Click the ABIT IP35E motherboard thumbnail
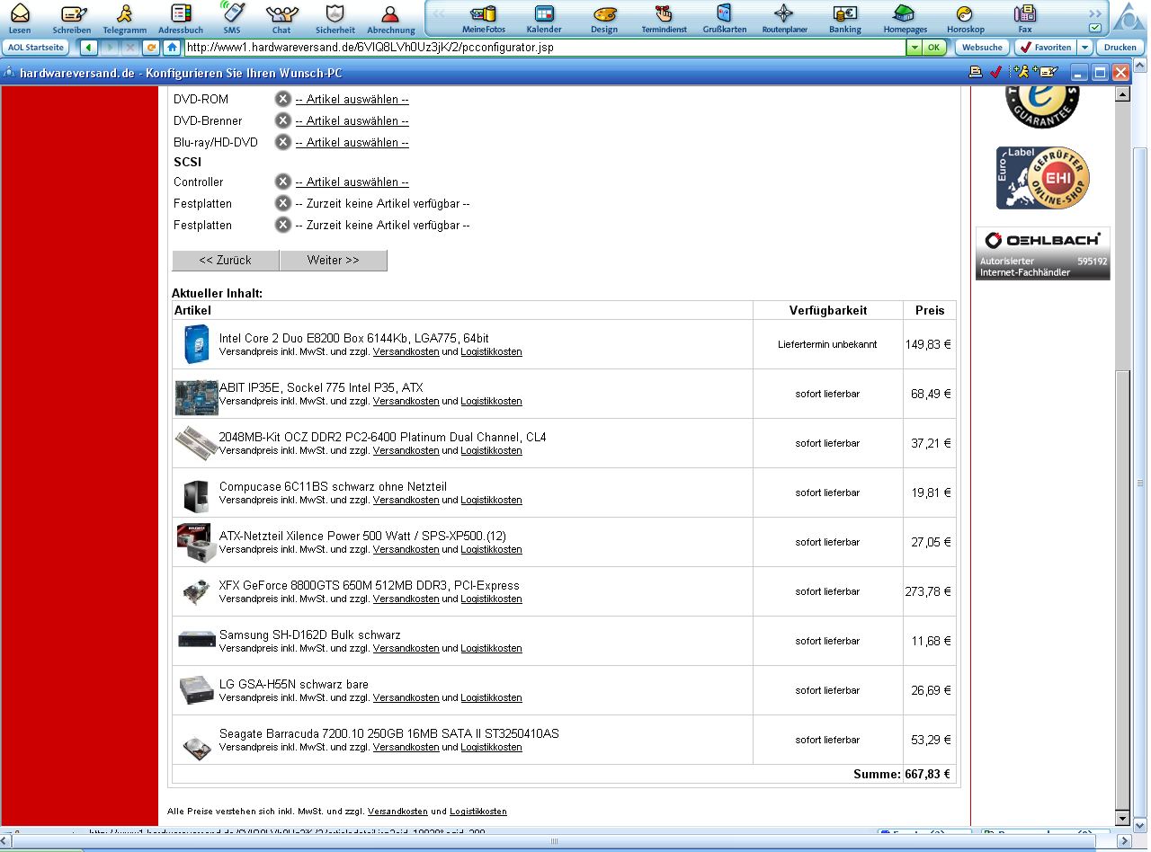The height and width of the screenshot is (852, 1151). pos(197,397)
